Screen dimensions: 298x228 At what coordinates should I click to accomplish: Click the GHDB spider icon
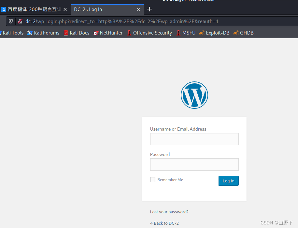pos(236,33)
